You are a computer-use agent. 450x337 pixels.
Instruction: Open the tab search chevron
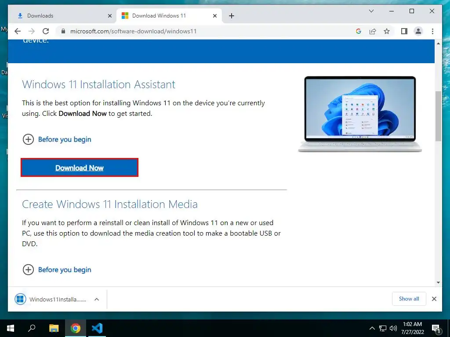[371, 11]
